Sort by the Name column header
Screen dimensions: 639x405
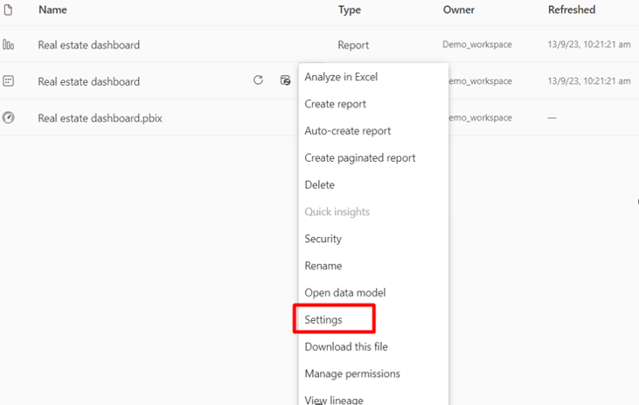point(52,10)
